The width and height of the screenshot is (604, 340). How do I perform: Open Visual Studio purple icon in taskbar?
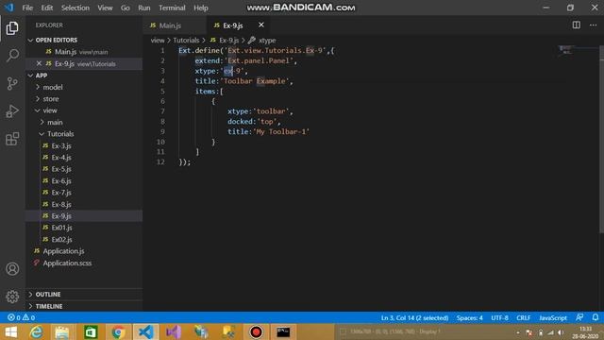pos(174,331)
